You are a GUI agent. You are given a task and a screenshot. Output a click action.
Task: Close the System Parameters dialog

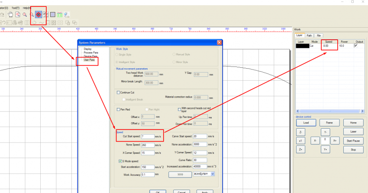pyautogui.click(x=220, y=42)
